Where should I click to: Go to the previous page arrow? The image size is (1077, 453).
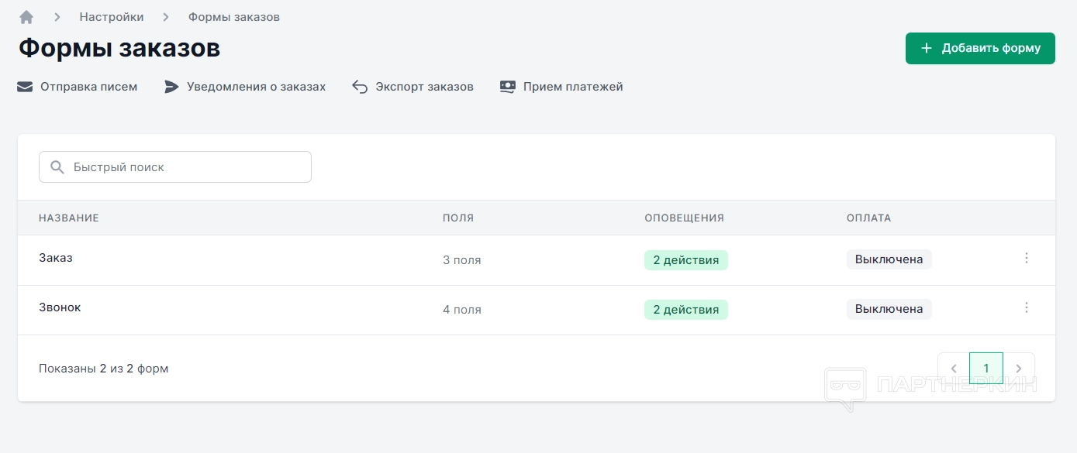point(954,369)
